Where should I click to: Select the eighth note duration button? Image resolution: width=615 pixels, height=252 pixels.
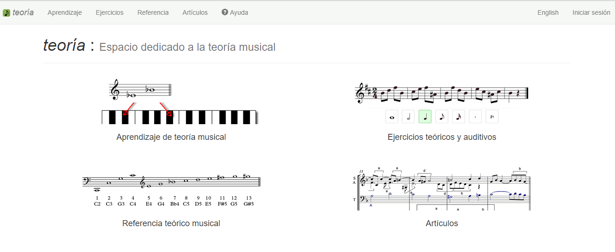(x=442, y=117)
